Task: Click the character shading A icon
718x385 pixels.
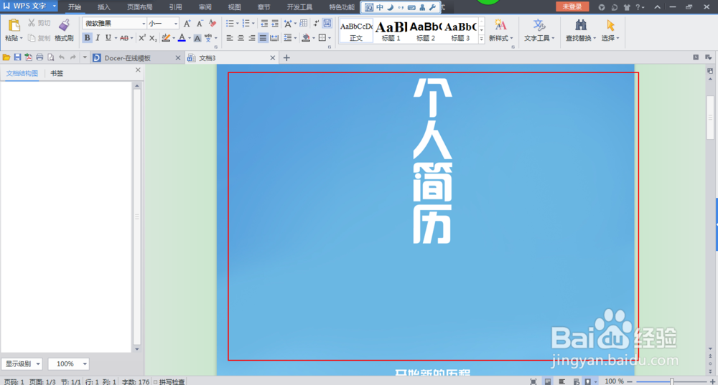Action: click(x=197, y=38)
